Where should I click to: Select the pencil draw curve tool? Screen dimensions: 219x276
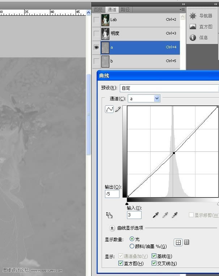118,109
